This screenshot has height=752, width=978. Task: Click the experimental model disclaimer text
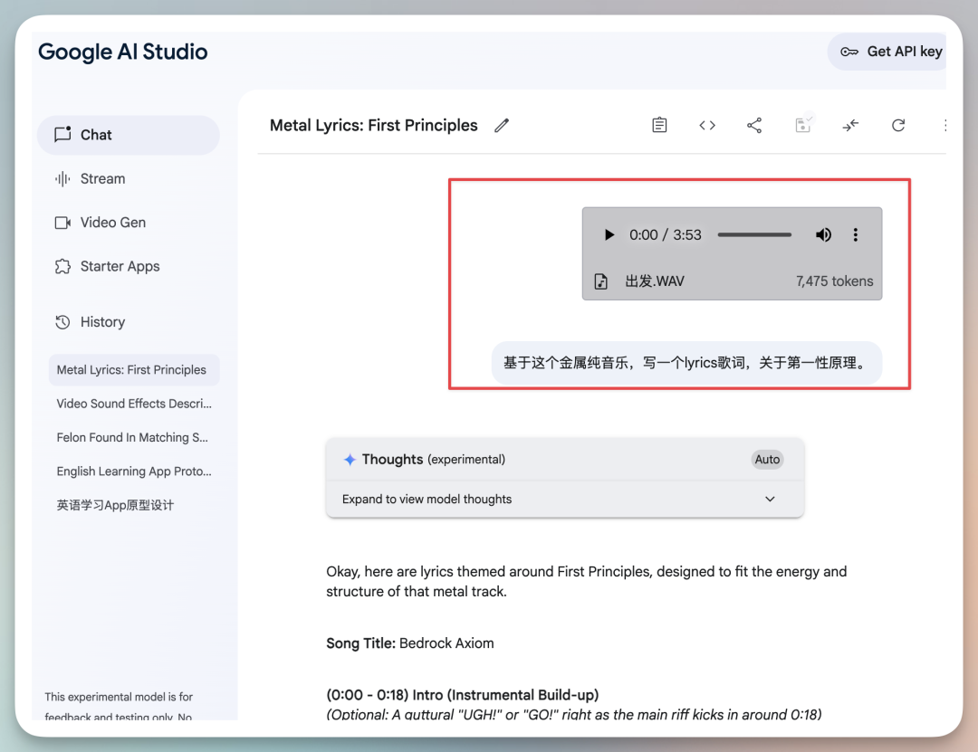[x=119, y=707]
